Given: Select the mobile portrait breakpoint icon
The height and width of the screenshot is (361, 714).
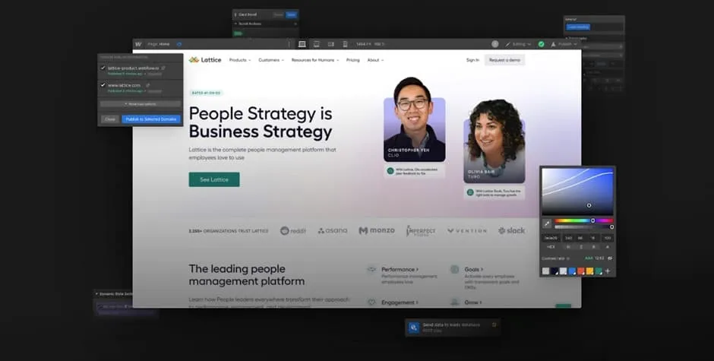Looking at the screenshot, I should 345,44.
